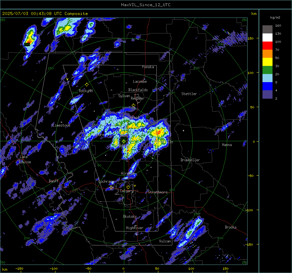Select the yellow diamond marker below Cochrane
292x273 pixels.
point(111,188)
